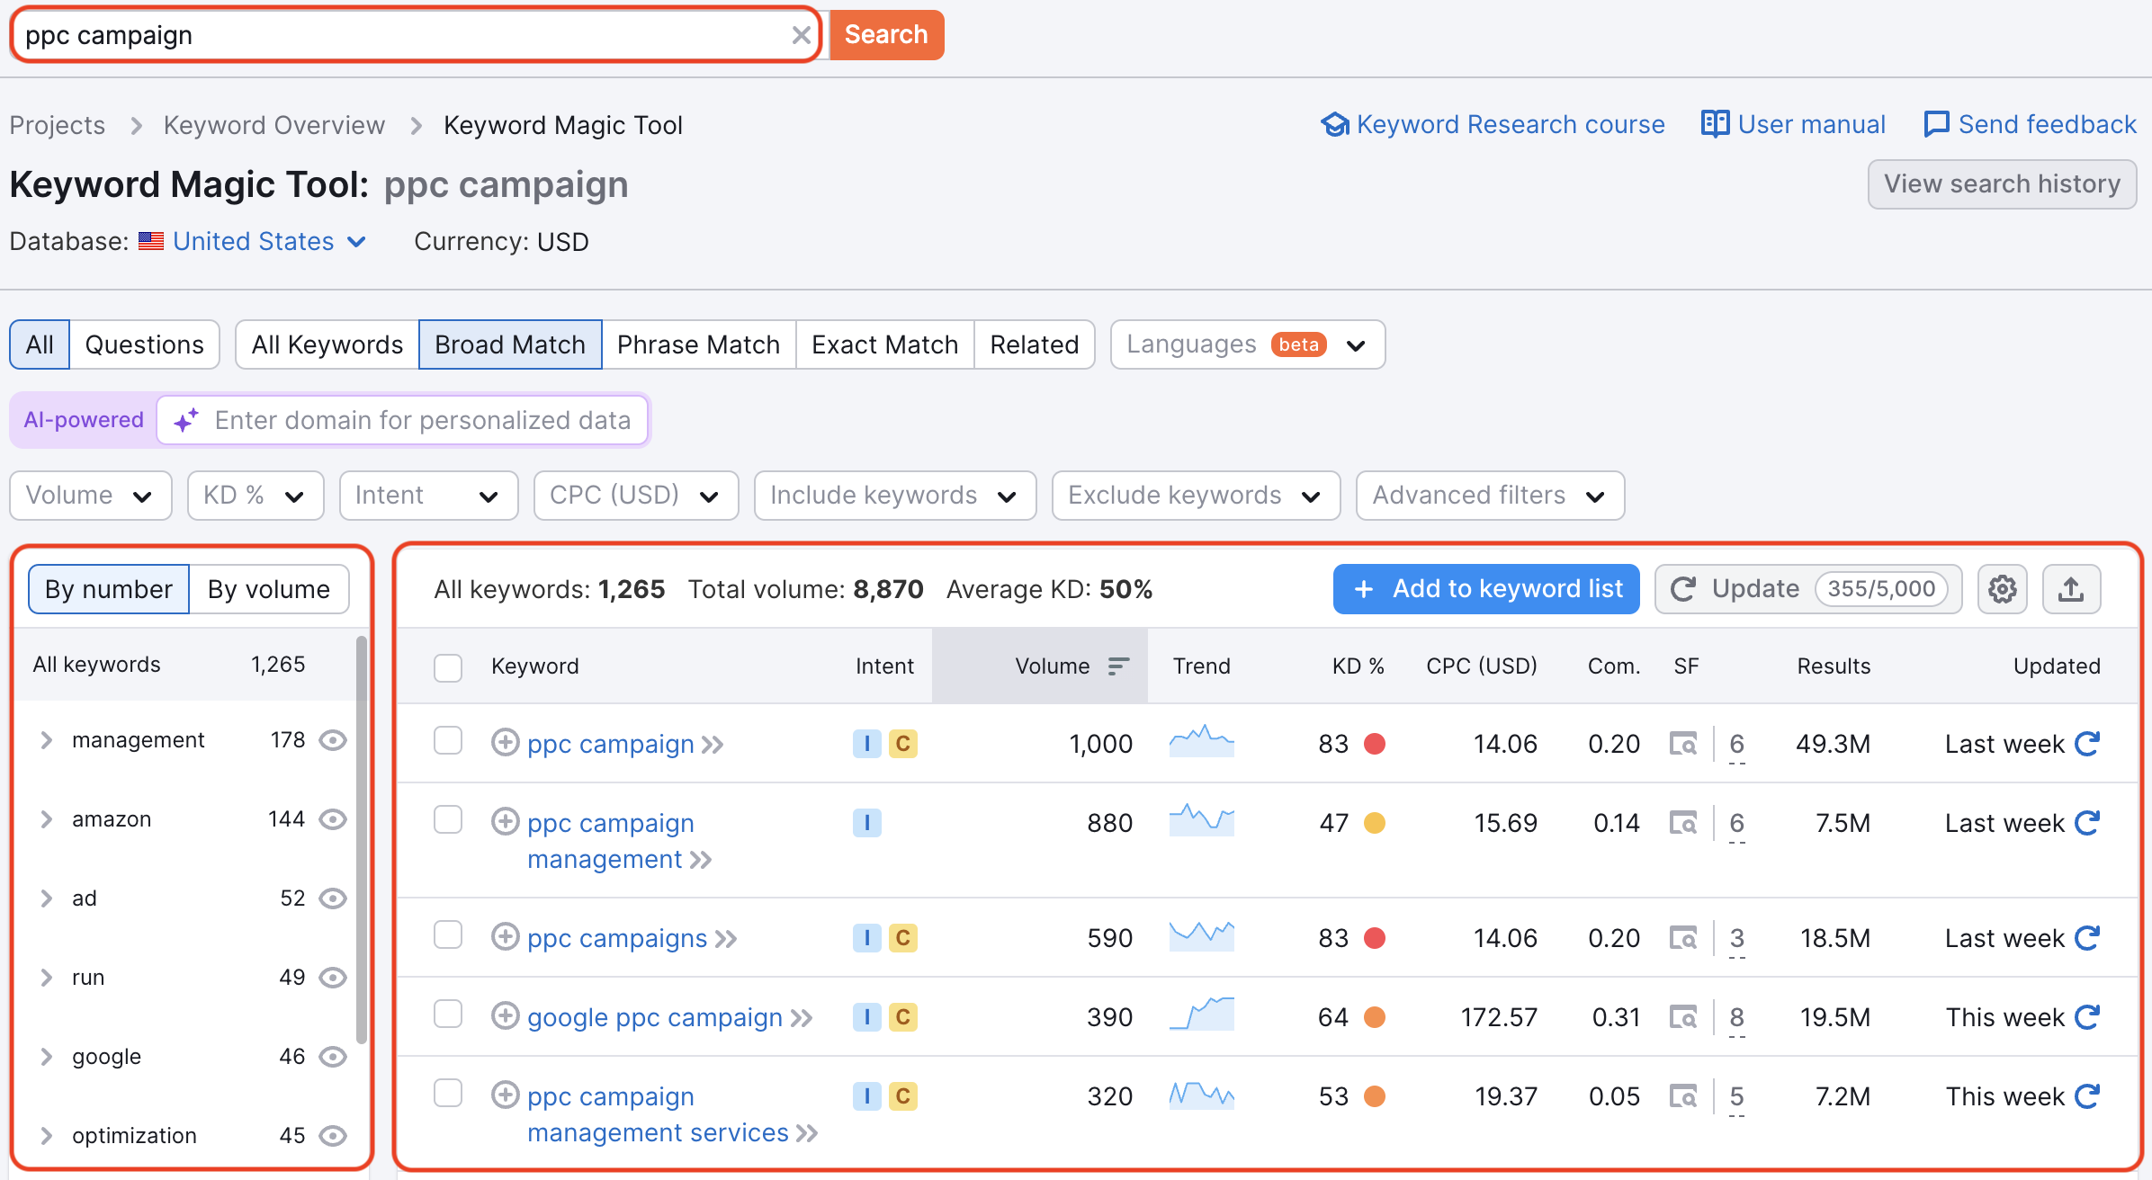The image size is (2152, 1180).
Task: Refresh ppc campaign management row data
Action: 2087,823
